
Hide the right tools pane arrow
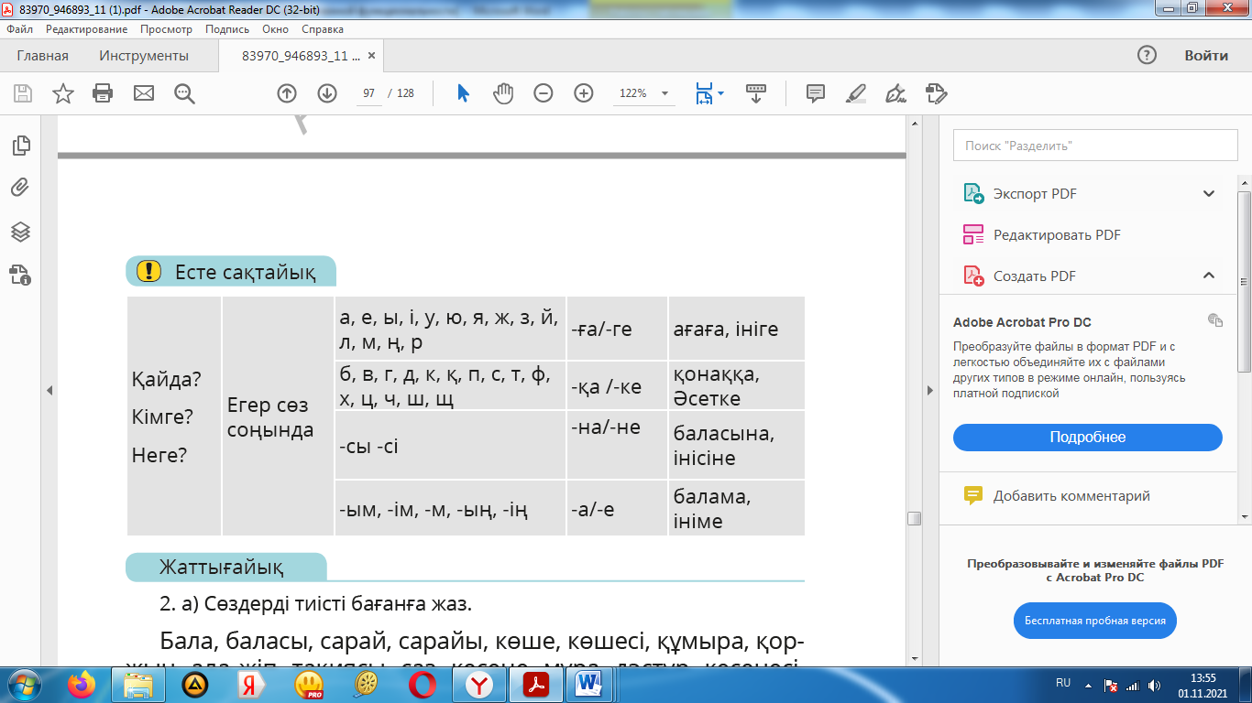coord(930,391)
